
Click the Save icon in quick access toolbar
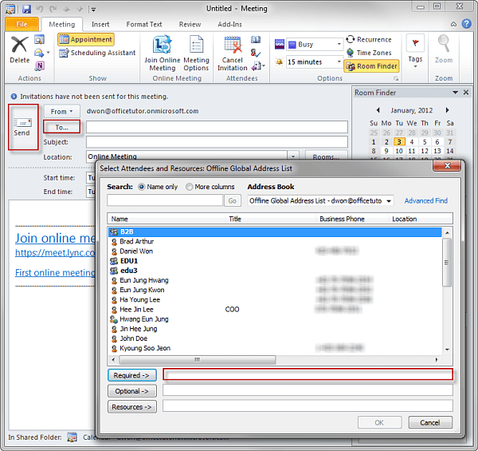pos(26,9)
